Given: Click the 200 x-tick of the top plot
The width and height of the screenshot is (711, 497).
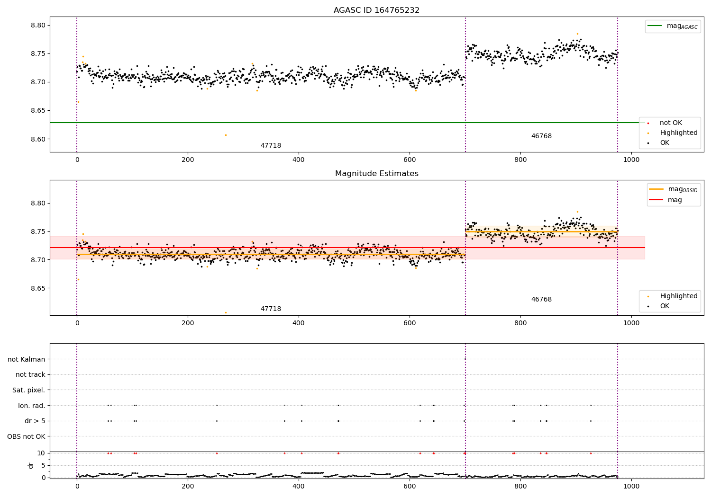Looking at the screenshot, I should tap(188, 160).
